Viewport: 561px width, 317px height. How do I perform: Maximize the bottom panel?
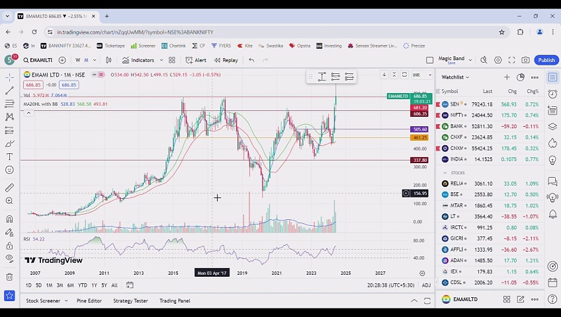click(x=427, y=300)
